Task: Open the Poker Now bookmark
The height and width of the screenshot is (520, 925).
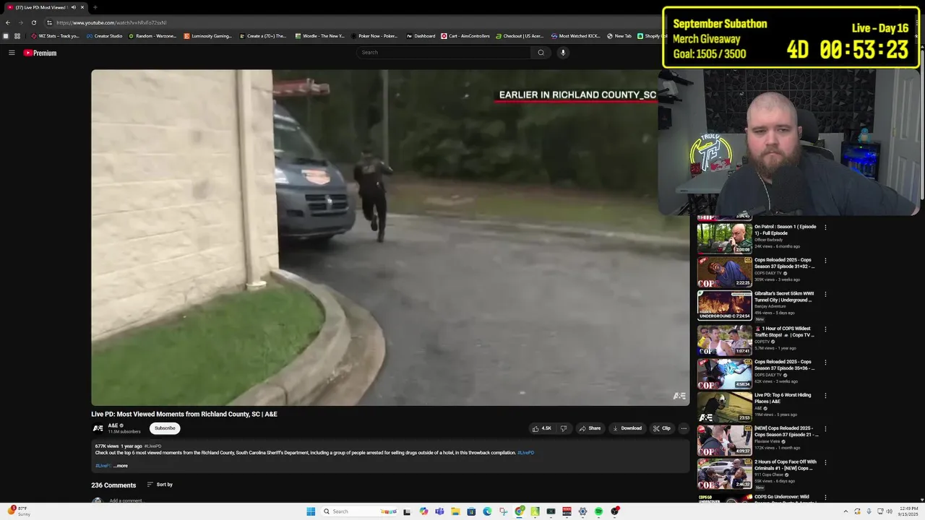Action: coord(375,36)
